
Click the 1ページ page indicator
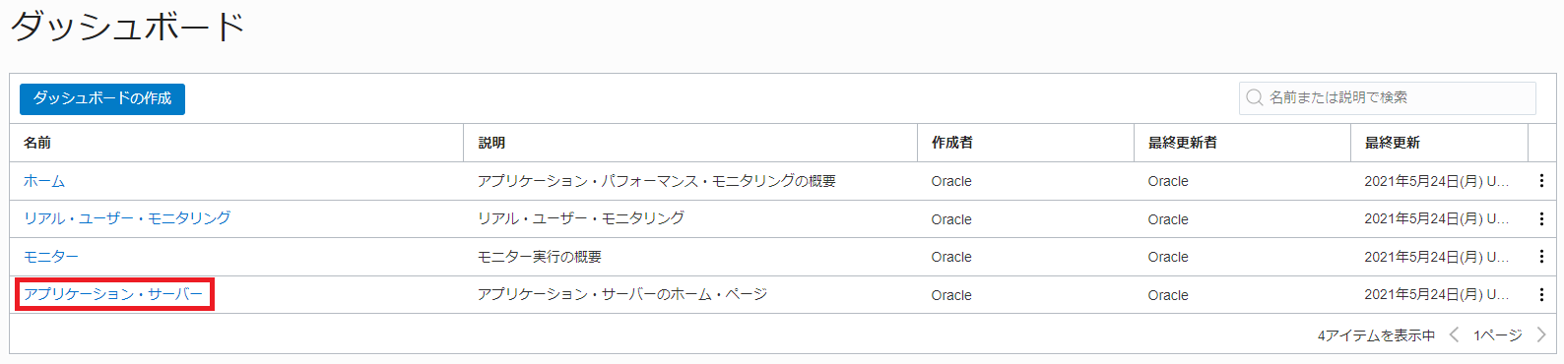(x=1497, y=335)
